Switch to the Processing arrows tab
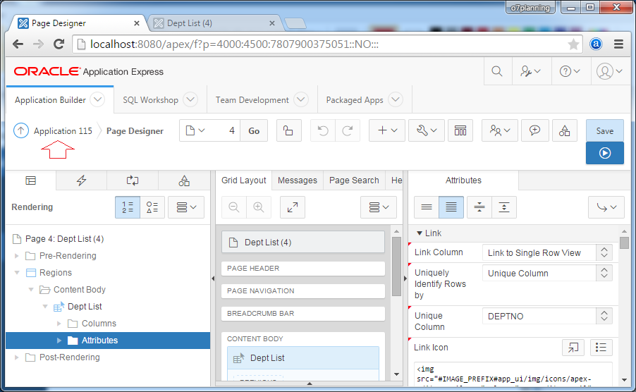This screenshot has height=392, width=636. point(133,180)
